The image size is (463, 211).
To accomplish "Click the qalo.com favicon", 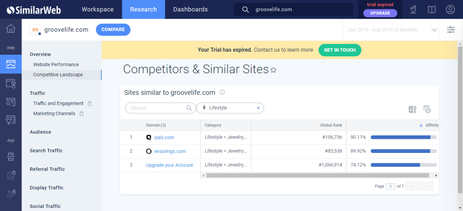I will point(149,138).
